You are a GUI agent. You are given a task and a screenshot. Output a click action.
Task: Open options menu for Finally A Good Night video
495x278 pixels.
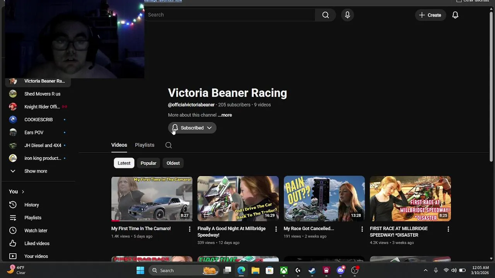click(276, 229)
